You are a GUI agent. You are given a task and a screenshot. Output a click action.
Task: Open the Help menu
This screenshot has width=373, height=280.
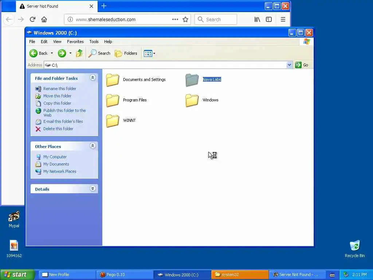point(108,42)
